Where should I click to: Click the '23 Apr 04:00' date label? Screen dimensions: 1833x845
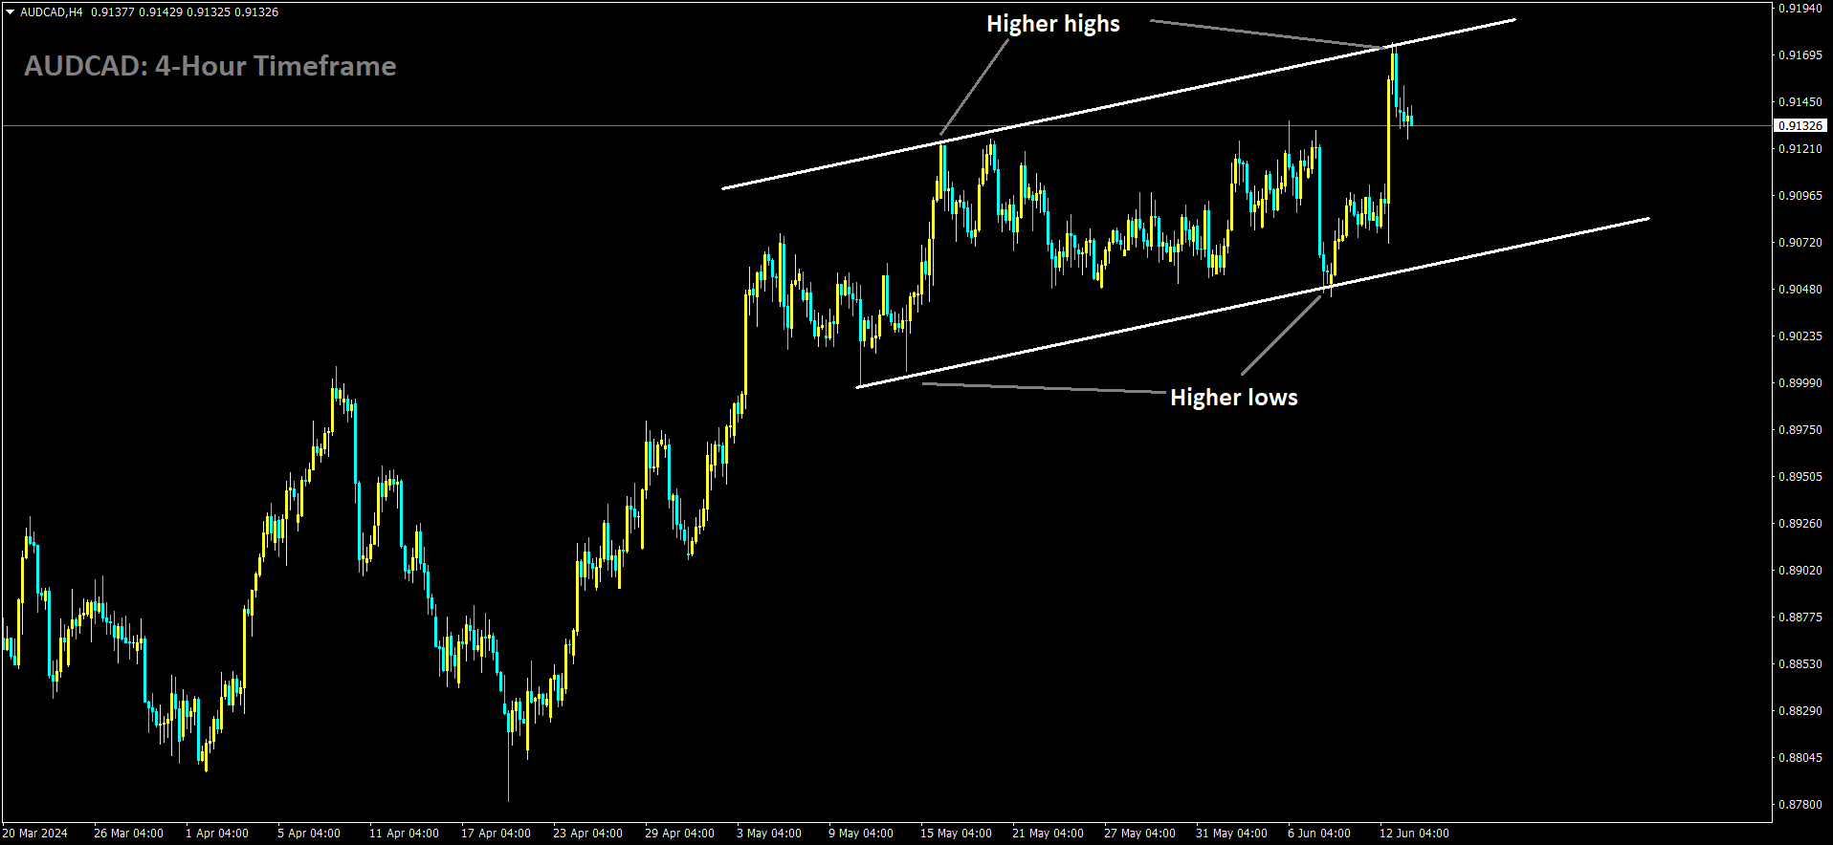587,834
